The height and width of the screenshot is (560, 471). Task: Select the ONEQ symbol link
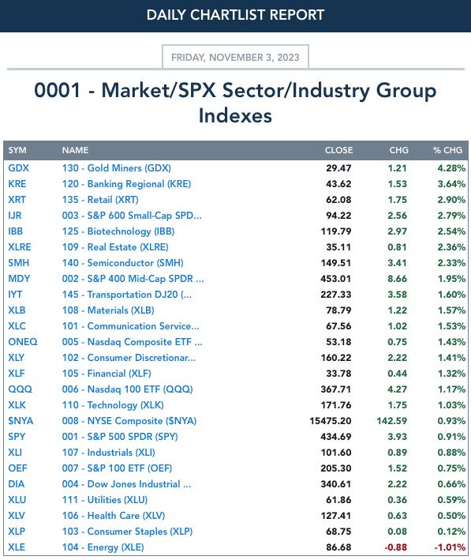(x=23, y=342)
